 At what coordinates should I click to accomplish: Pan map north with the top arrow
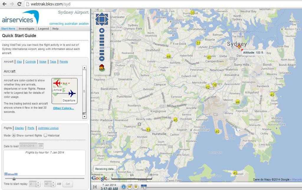click(x=102, y=14)
